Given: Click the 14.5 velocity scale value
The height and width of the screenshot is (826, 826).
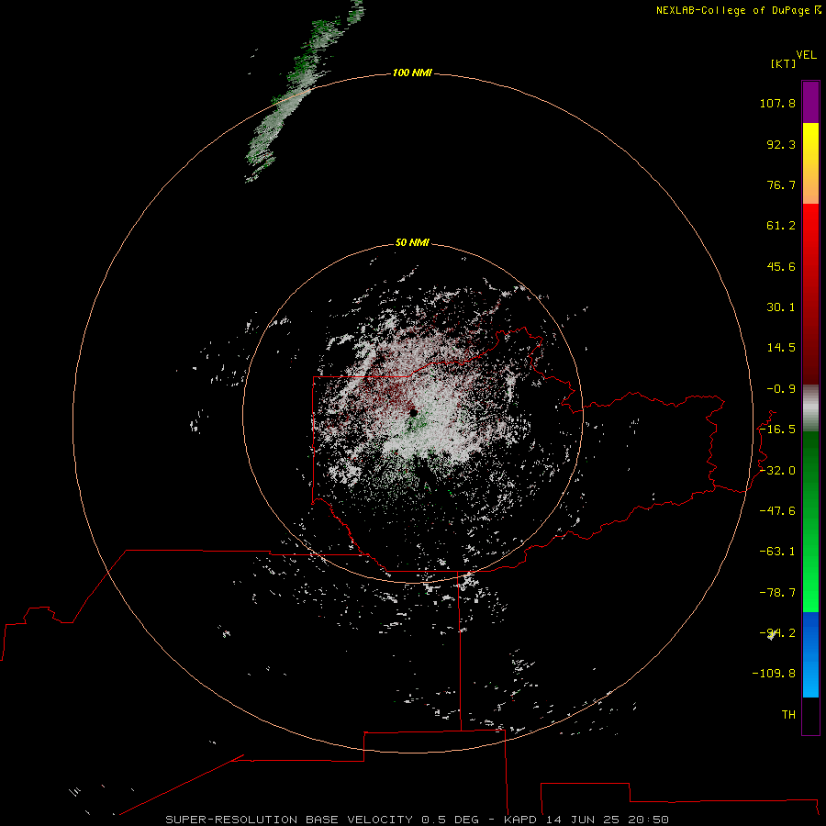Looking at the screenshot, I should click(781, 348).
